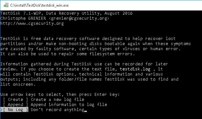
Task: Choose the highlighted No Log option
Action: coord(16,110)
